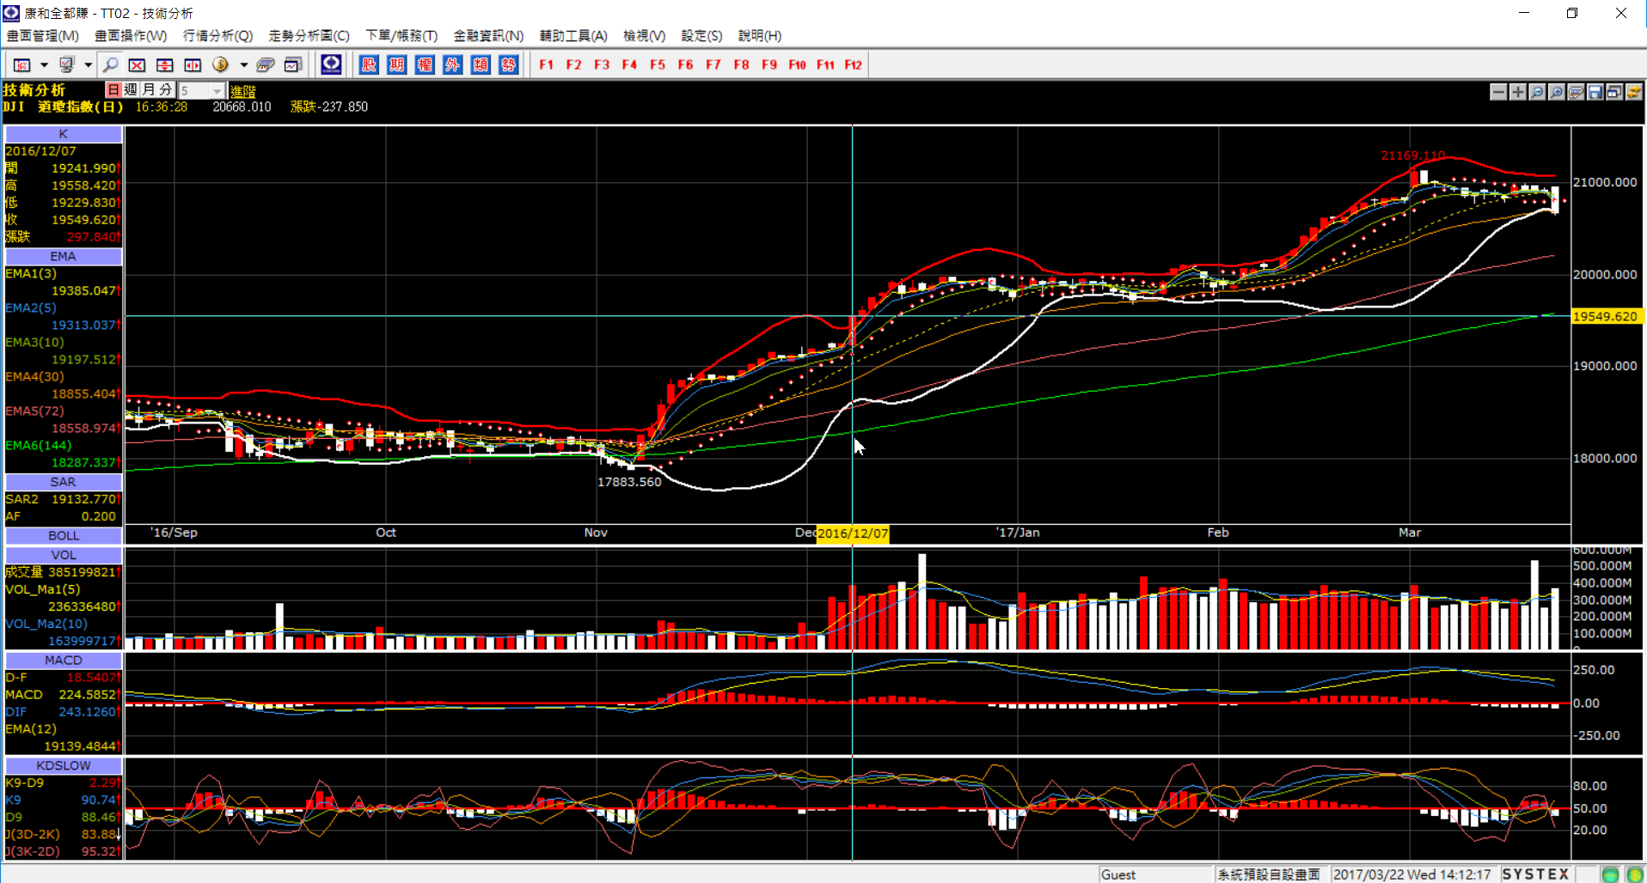Click the eraser toolbar icon
The width and height of the screenshot is (1647, 883).
tap(266, 64)
